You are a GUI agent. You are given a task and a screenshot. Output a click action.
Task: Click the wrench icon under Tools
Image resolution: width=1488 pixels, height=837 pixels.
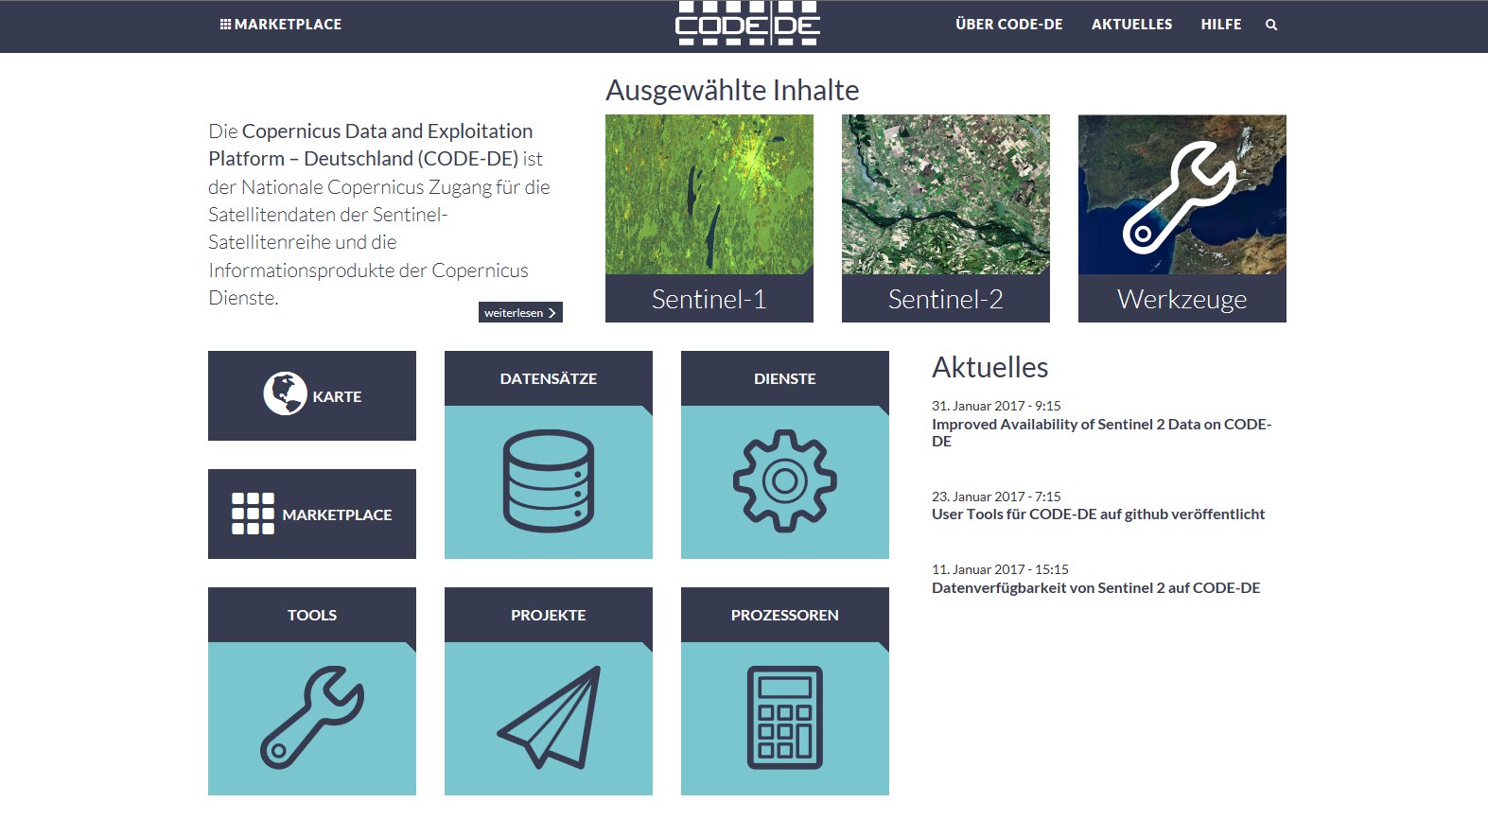[311, 717]
